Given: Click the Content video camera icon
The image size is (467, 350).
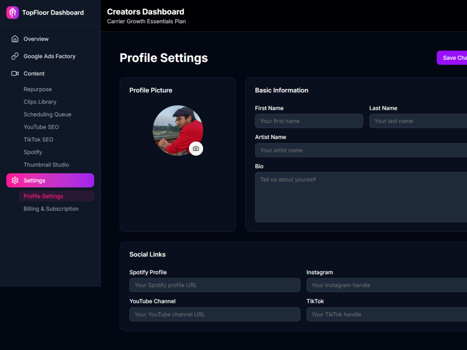Looking at the screenshot, I should pos(15,73).
